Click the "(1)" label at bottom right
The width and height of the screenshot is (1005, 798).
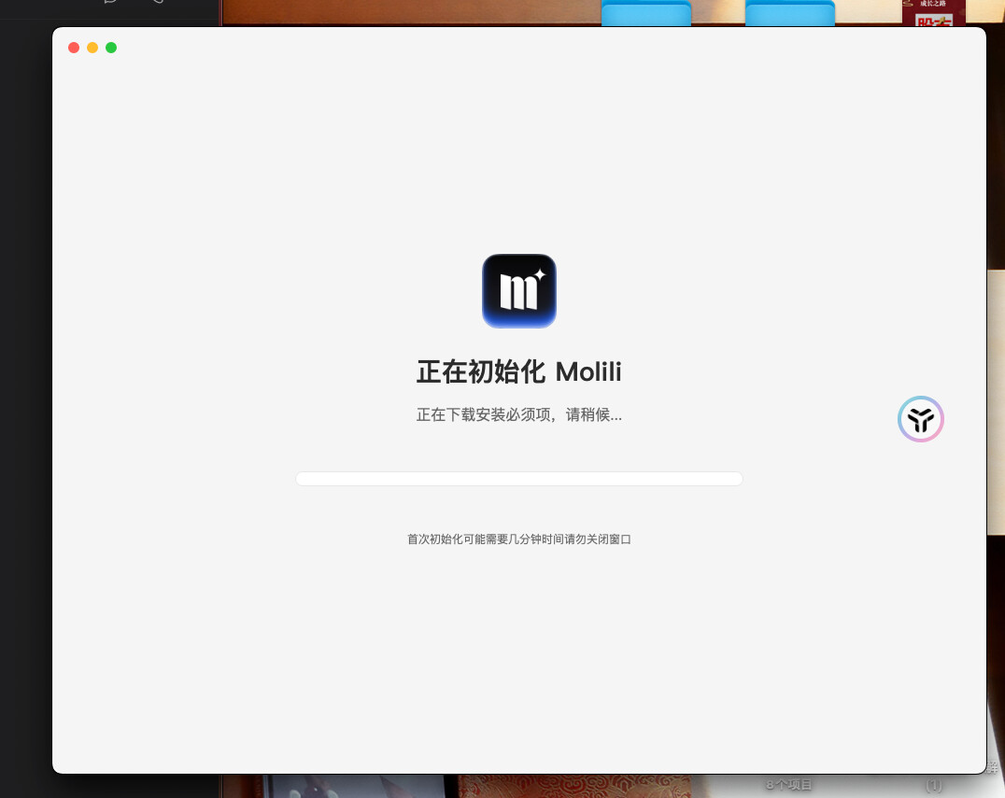(x=933, y=786)
